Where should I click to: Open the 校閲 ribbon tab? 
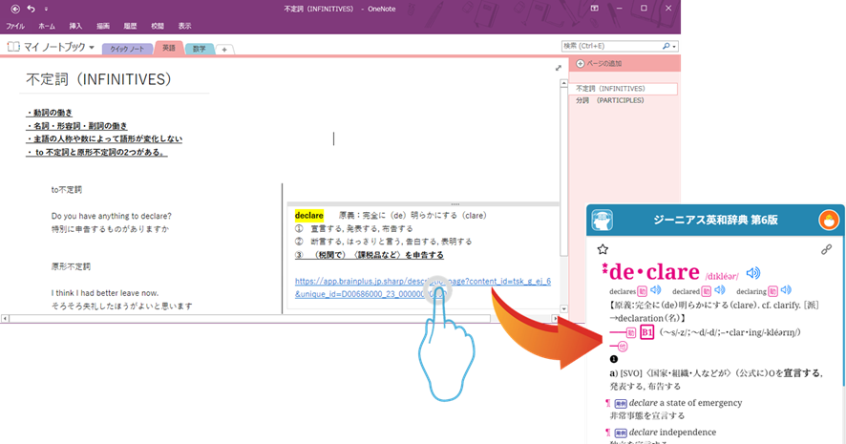tap(157, 26)
